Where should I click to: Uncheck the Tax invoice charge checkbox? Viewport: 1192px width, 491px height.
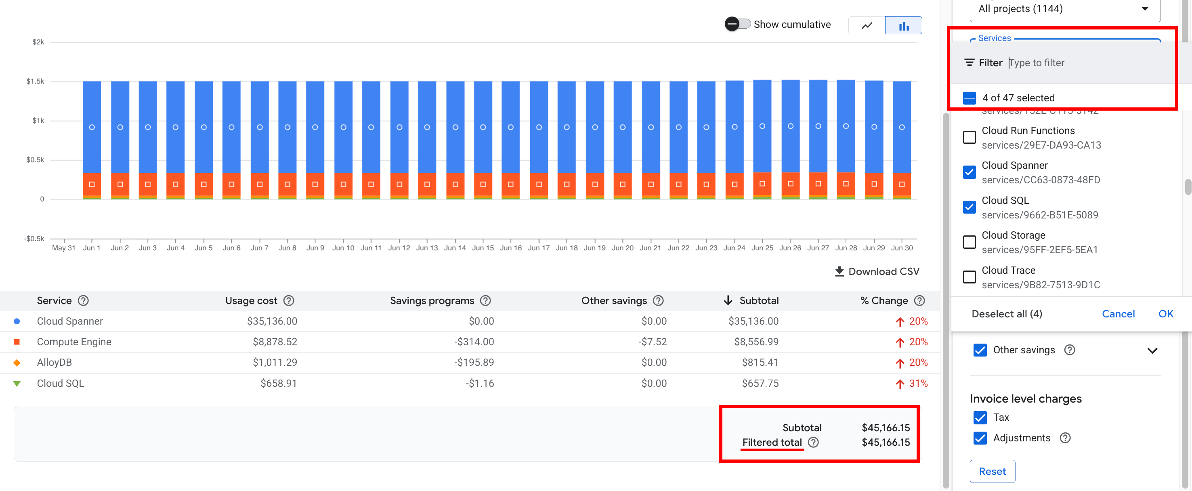[980, 417]
